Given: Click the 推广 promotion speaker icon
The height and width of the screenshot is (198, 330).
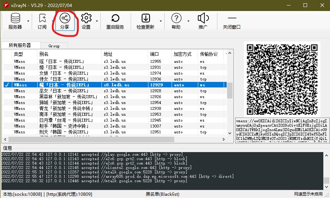Looking at the screenshot, I should click(x=203, y=21).
